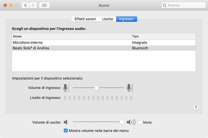
Task: Click the Livello di ingresso meter
Action: pos(98,98)
